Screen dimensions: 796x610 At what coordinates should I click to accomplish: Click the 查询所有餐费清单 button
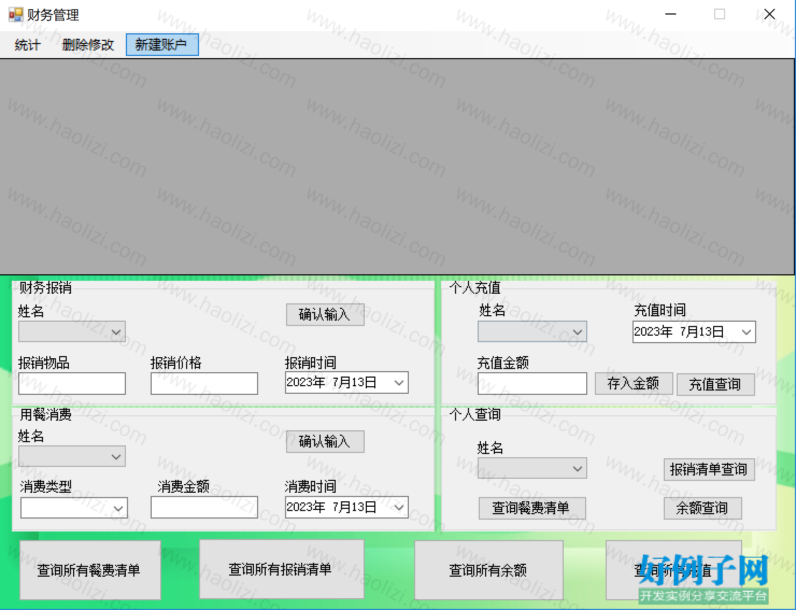(x=90, y=570)
